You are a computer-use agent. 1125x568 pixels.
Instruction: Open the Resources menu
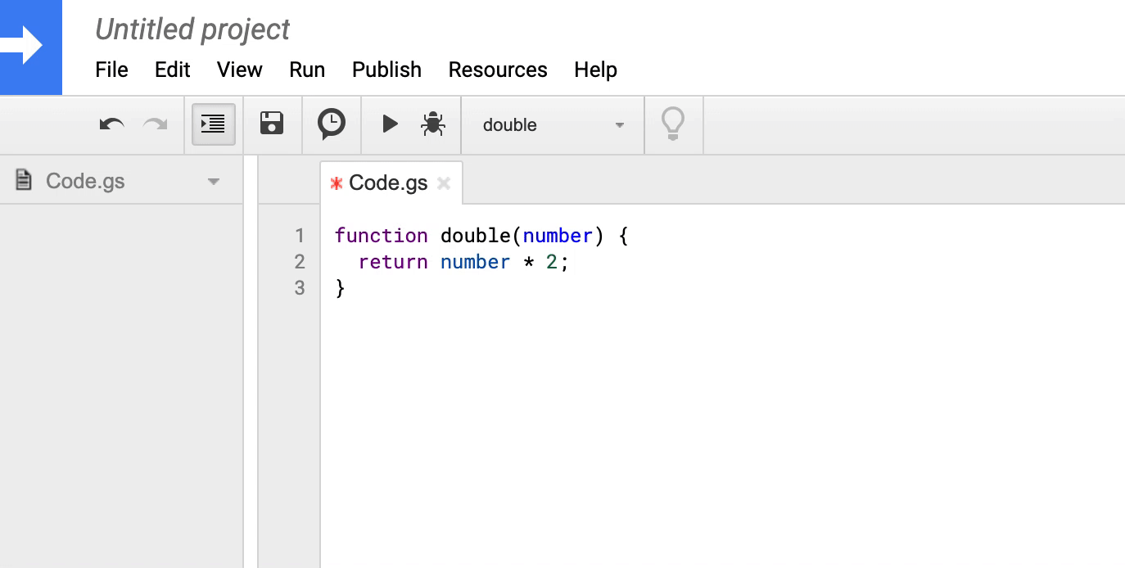coord(497,70)
